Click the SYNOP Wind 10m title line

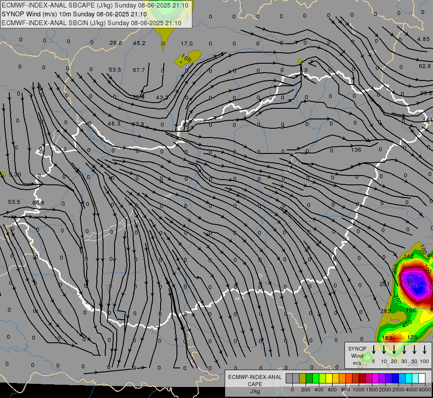[74, 14]
